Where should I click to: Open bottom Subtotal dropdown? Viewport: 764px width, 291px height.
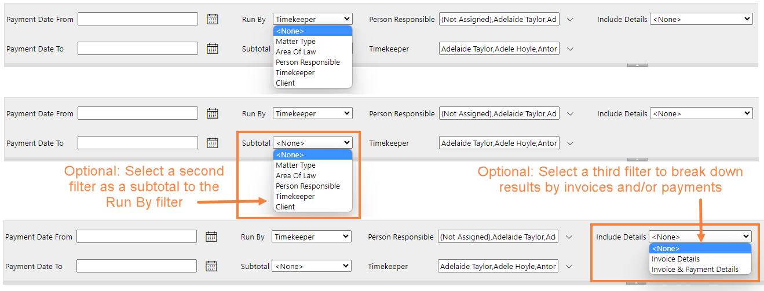tap(312, 266)
